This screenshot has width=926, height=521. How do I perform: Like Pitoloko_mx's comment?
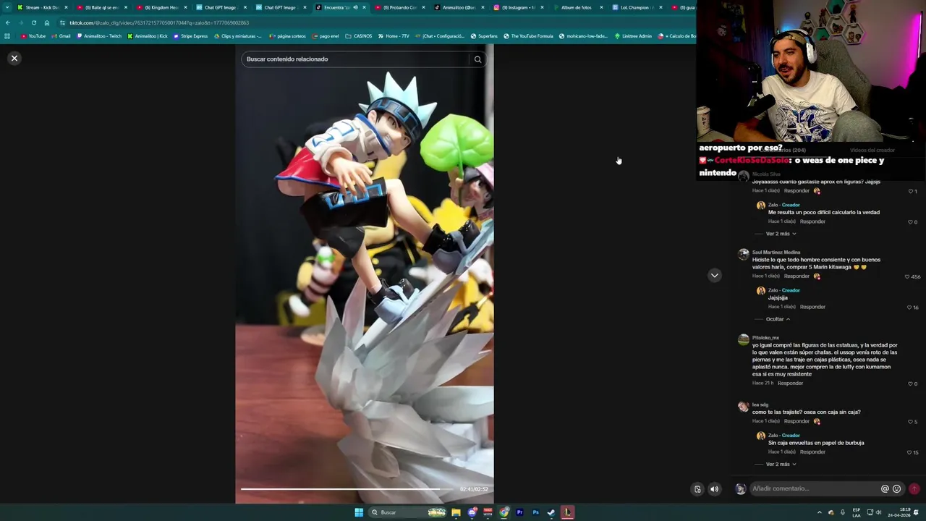pyautogui.click(x=910, y=384)
